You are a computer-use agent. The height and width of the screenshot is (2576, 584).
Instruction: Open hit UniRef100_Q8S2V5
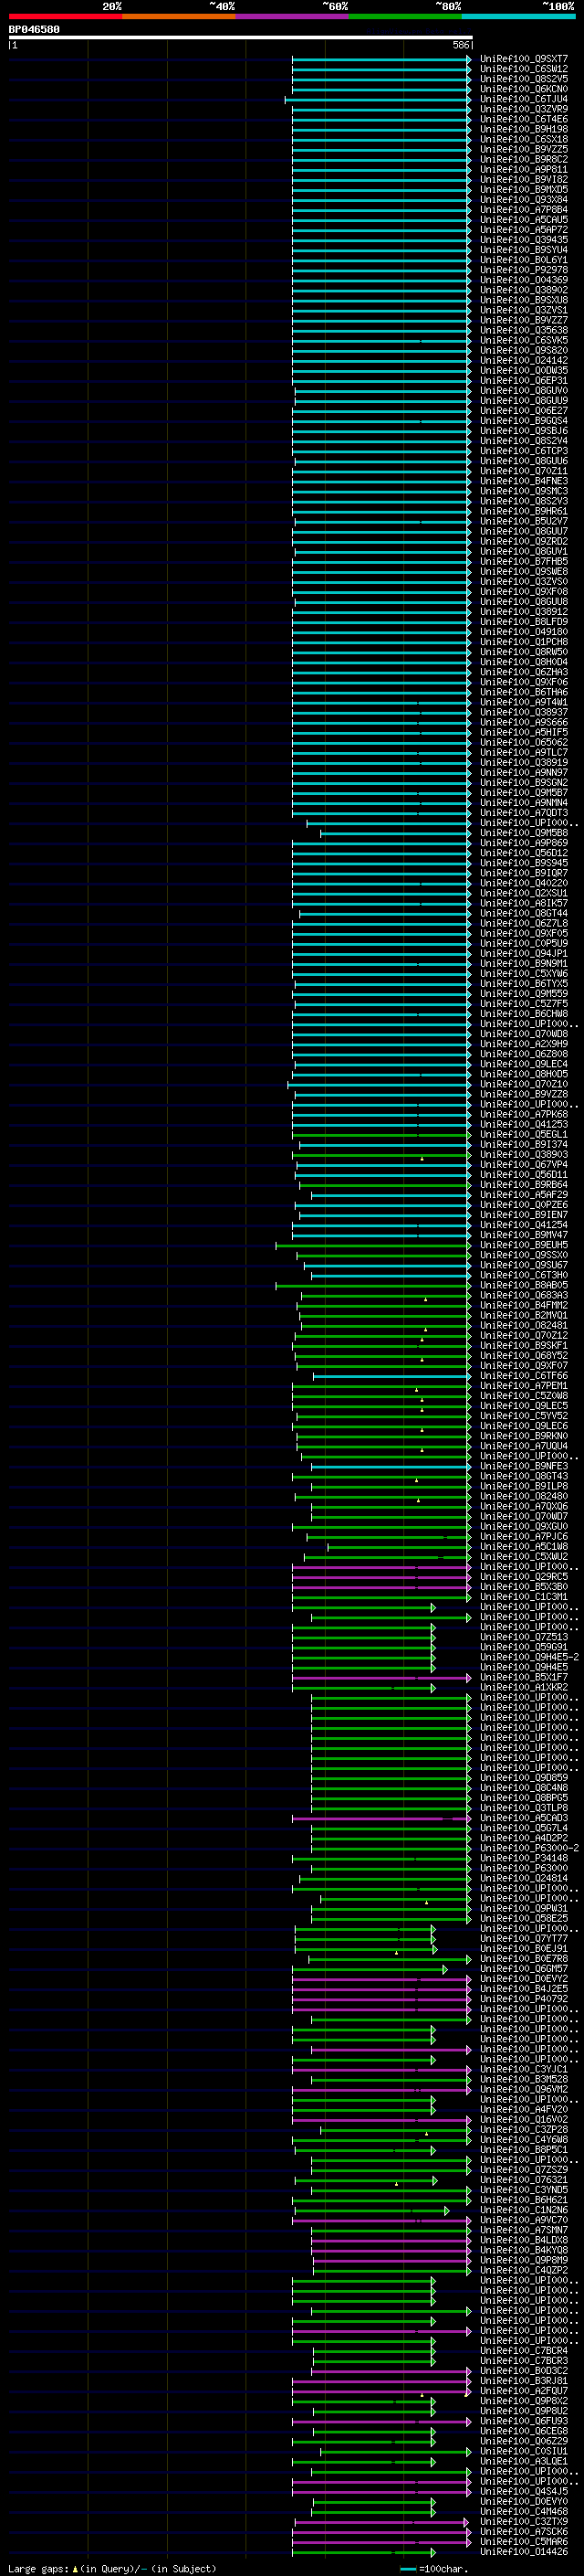point(524,79)
